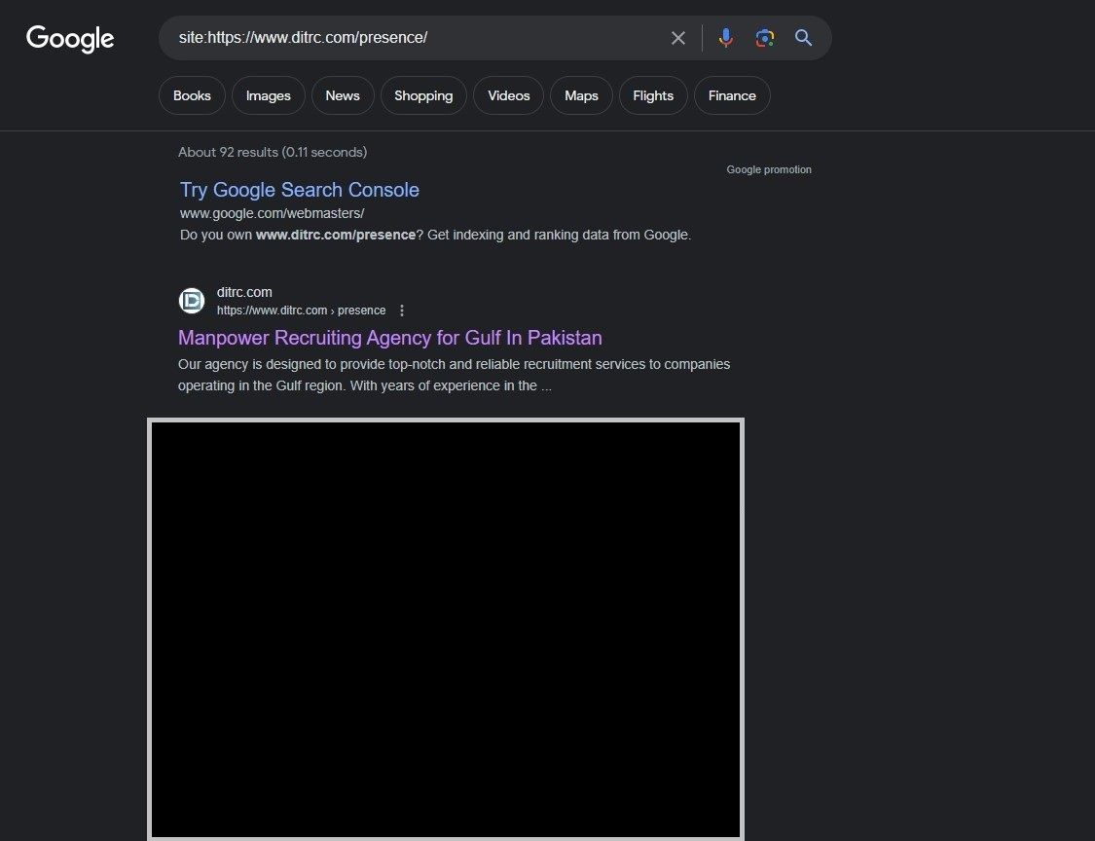Click the magnifying glass to search

(803, 38)
